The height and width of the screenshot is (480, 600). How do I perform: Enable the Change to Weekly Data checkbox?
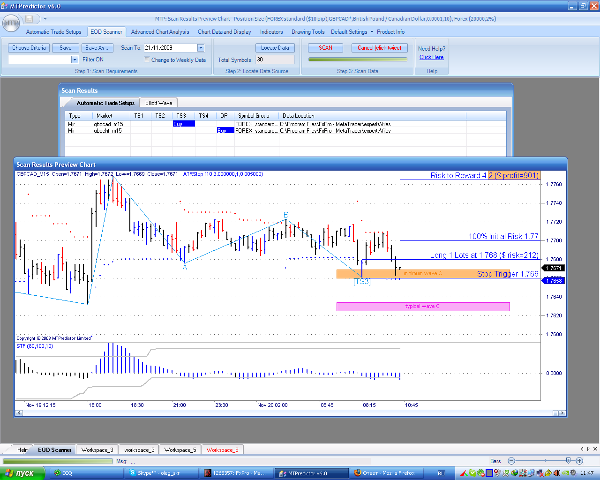click(147, 60)
